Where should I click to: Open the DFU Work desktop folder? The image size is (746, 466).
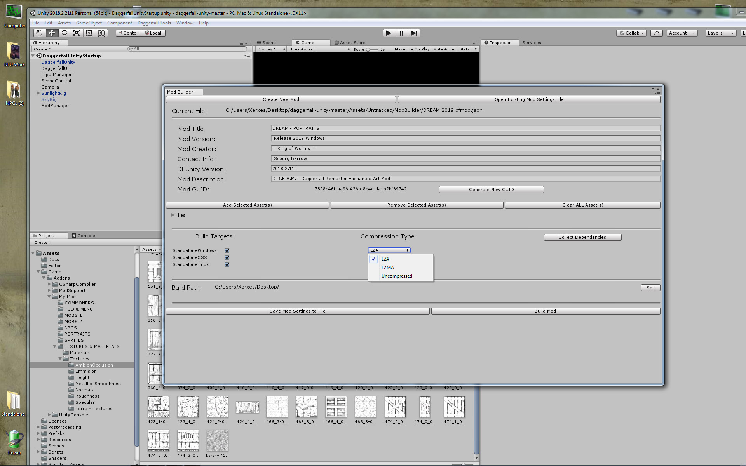pyautogui.click(x=14, y=54)
